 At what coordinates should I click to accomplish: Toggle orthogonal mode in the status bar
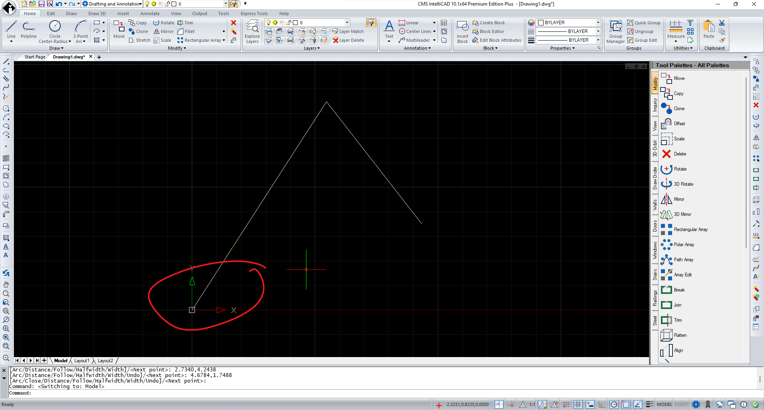pyautogui.click(x=602, y=404)
